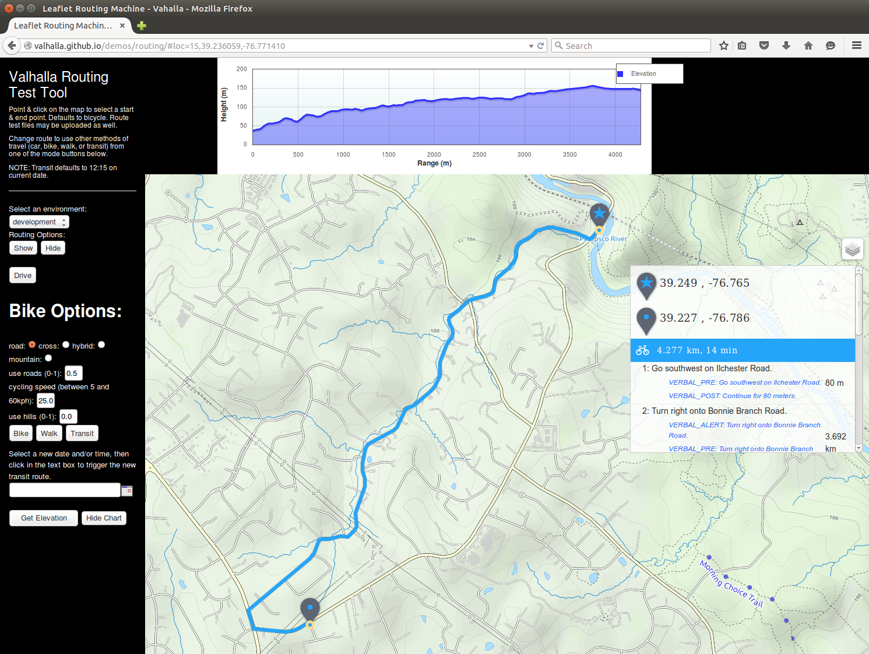
Task: Save page to Pocket icon
Action: point(764,45)
